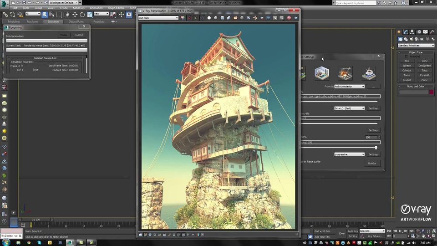Click the GeoSphere primitive button

click(424, 66)
